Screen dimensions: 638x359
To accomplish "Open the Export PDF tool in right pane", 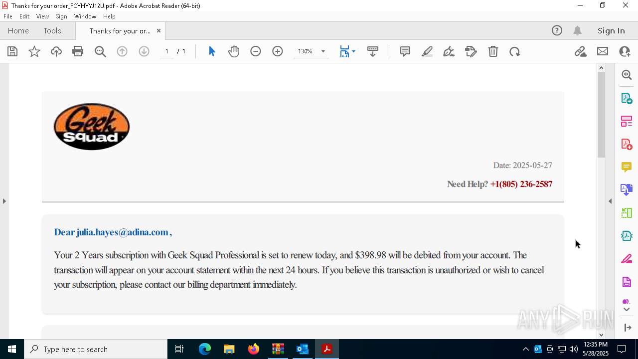I will point(627,98).
